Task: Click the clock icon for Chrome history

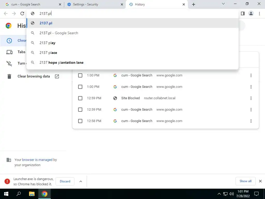Action: (x=9, y=41)
